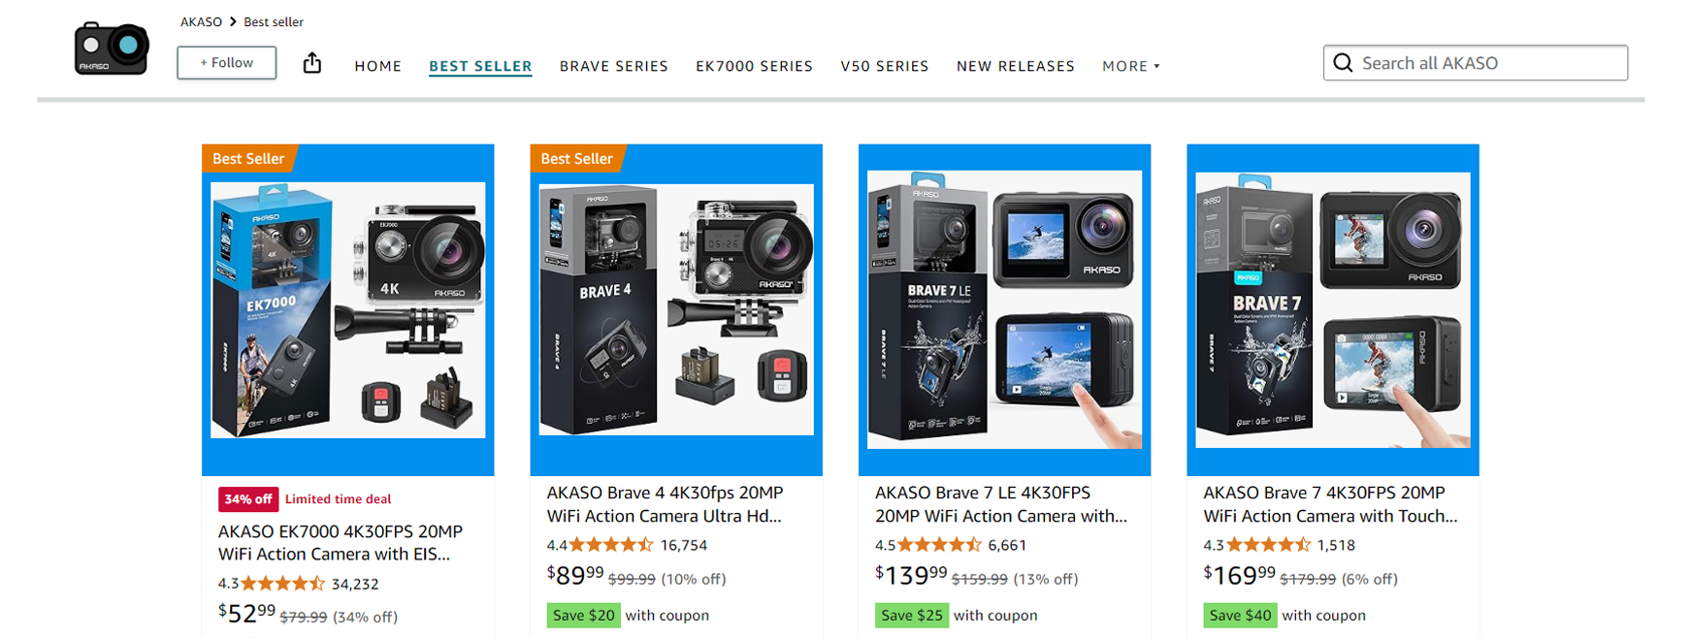Switch to the EK7000 SERIES tab

(x=754, y=66)
